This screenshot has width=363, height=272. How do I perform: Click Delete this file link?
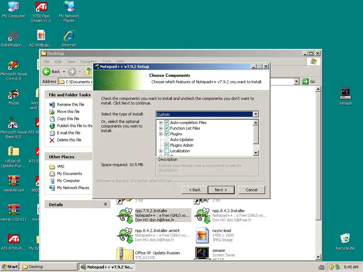coord(69,140)
